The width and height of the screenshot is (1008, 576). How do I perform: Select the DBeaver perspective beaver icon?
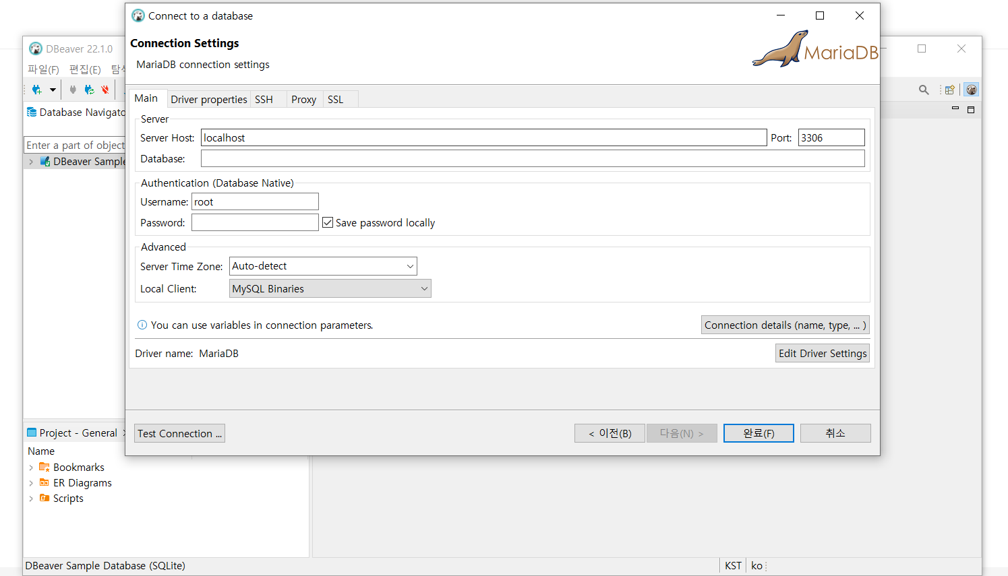coord(971,90)
